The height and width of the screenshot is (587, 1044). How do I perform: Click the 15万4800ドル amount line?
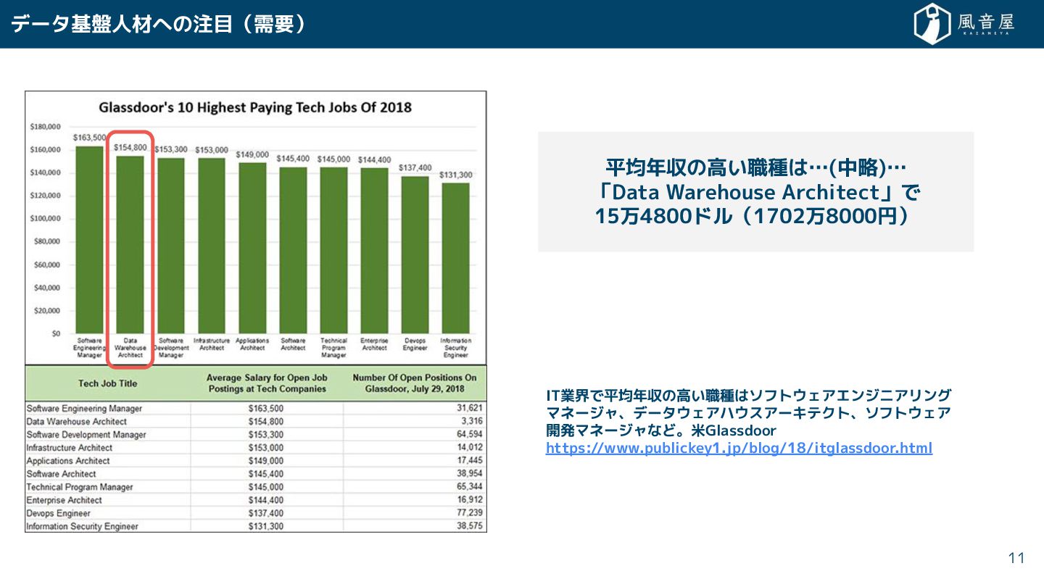[x=752, y=216]
